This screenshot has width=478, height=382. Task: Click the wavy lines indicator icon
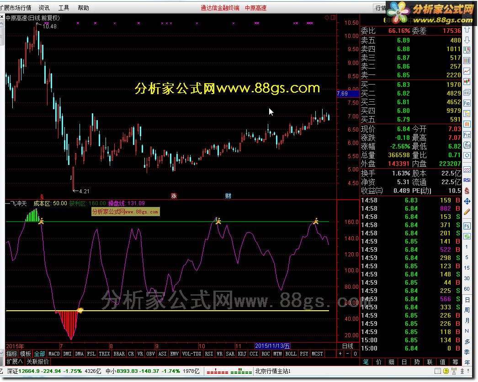click(467, 170)
